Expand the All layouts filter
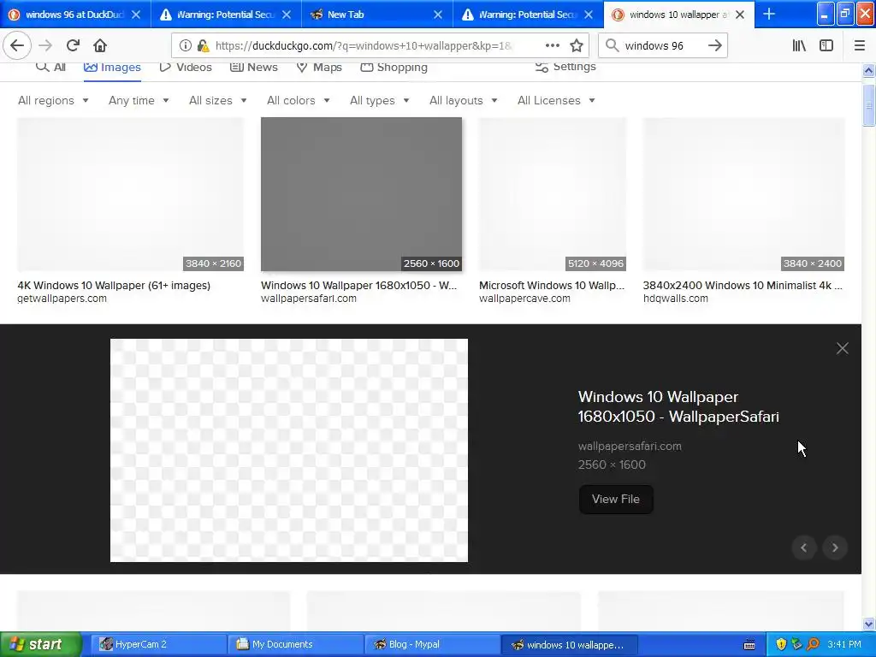This screenshot has height=657, width=876. pyautogui.click(x=463, y=101)
